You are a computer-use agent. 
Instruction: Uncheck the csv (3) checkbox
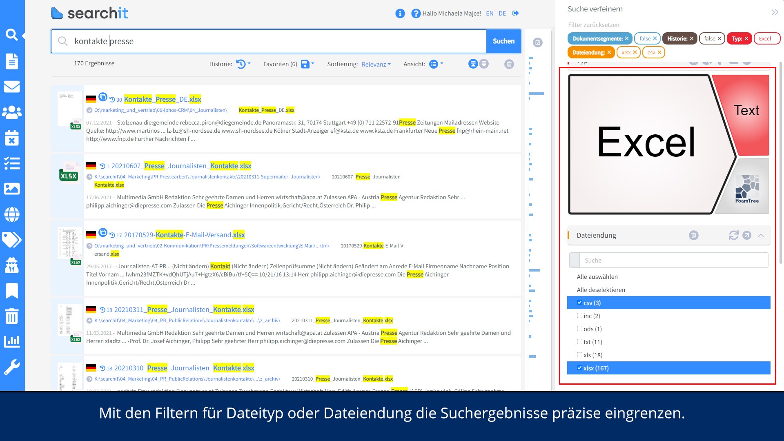pyautogui.click(x=579, y=303)
